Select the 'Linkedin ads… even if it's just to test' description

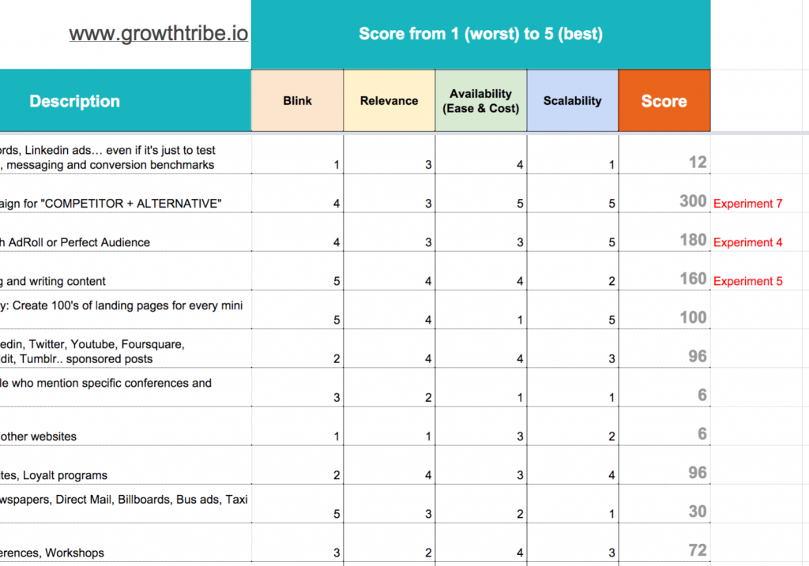126,154
